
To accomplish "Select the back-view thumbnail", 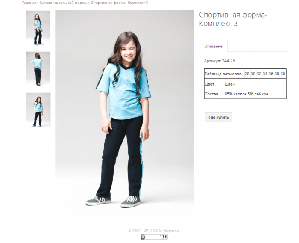I will pos(38,69).
